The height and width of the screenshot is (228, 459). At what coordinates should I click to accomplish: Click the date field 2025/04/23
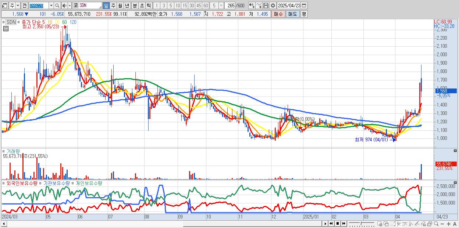pyautogui.click(x=289, y=6)
